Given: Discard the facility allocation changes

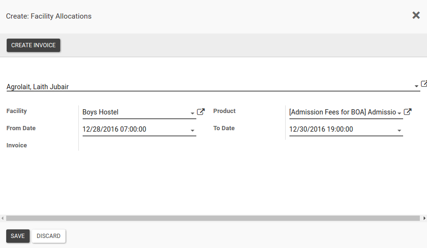Looking at the screenshot, I should [x=49, y=236].
